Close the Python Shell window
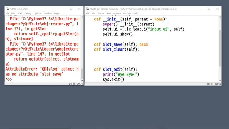Viewport: 229px width, 129px height. click(79, 9)
